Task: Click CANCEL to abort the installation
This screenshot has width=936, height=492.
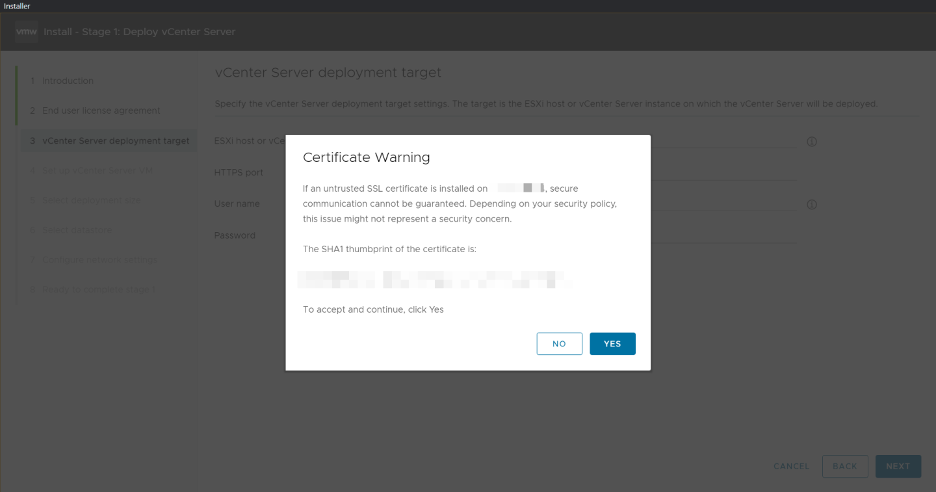Action: 790,466
